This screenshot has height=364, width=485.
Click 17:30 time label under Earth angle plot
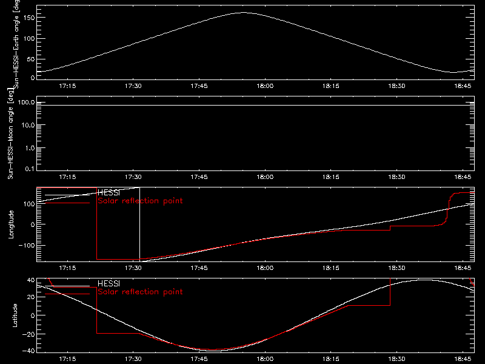point(133,86)
